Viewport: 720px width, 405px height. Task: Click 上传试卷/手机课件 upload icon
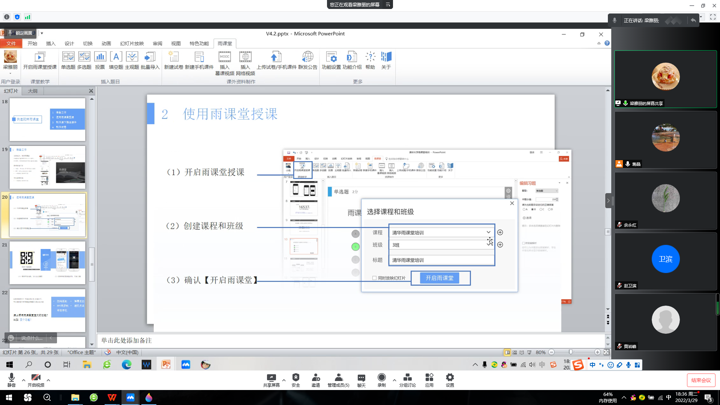276,60
